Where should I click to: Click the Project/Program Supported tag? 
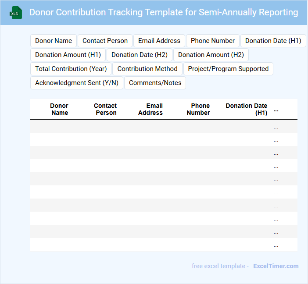click(x=228, y=69)
